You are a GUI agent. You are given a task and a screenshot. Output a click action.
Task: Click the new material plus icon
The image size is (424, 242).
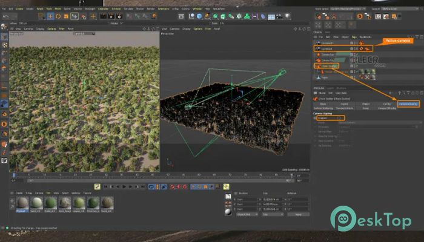point(12,201)
